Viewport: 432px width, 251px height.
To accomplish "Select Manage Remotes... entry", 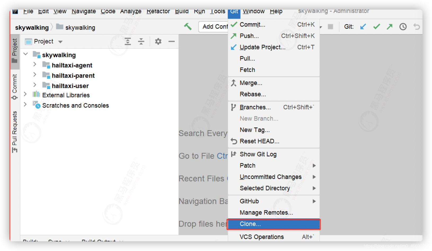I will point(274,213).
